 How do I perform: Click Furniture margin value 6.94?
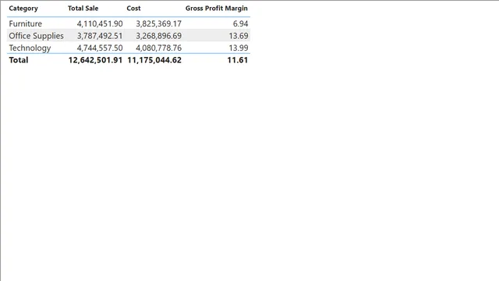tap(240, 23)
